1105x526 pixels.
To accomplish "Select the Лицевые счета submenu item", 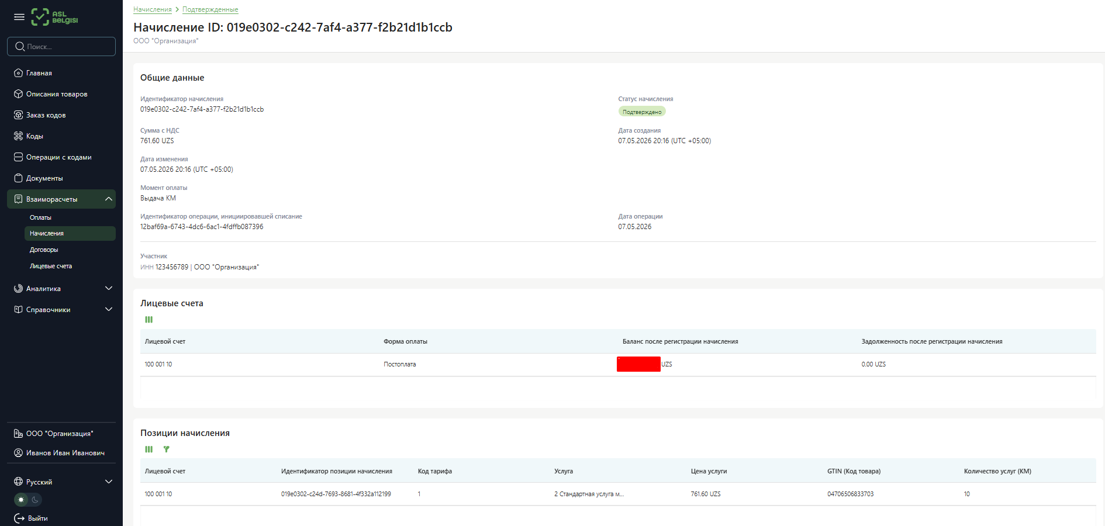I will pyautogui.click(x=51, y=266).
